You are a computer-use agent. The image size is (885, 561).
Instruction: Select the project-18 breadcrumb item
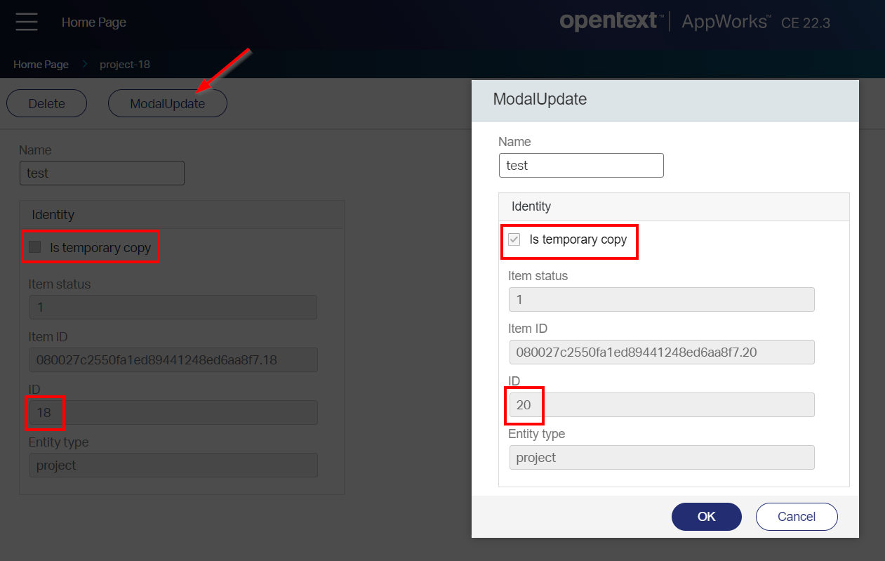(x=125, y=65)
